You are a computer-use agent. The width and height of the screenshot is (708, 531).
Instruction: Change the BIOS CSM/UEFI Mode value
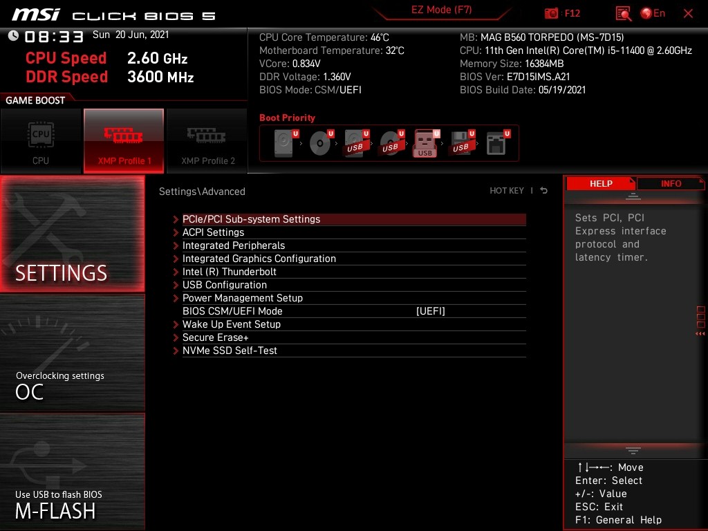(x=430, y=311)
